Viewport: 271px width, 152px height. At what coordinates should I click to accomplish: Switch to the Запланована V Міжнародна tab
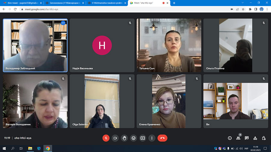point(64,3)
